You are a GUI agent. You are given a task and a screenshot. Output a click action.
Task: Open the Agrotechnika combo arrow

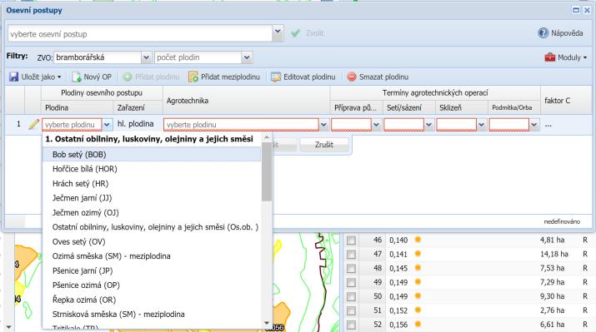[x=324, y=125]
